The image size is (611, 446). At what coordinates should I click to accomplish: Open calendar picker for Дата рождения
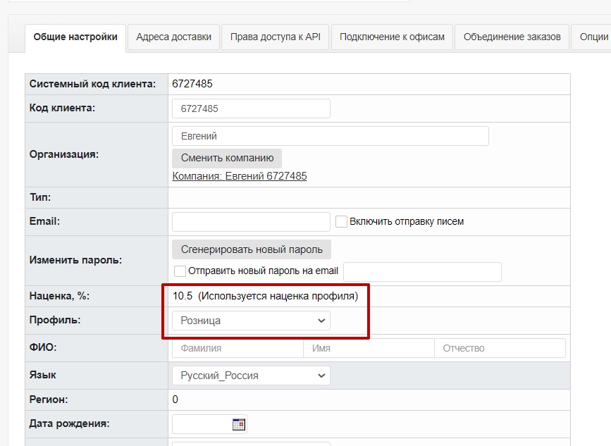pos(238,424)
